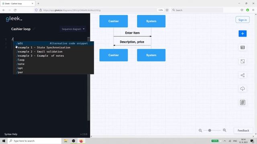Click the padlock site info icon
The image size is (257, 144).
point(41,10)
